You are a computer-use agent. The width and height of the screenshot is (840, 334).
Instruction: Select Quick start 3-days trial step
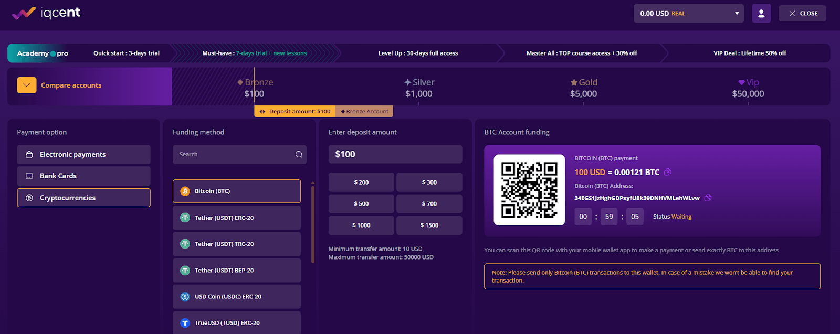click(127, 53)
